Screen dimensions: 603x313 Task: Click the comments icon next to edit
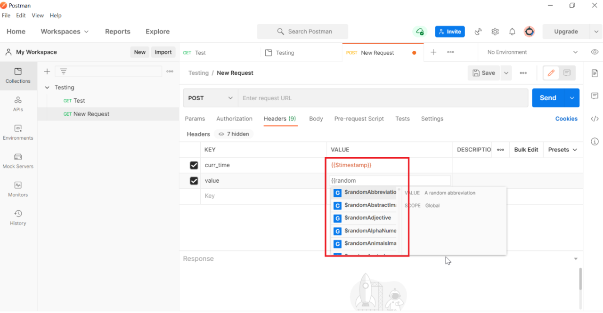point(566,73)
